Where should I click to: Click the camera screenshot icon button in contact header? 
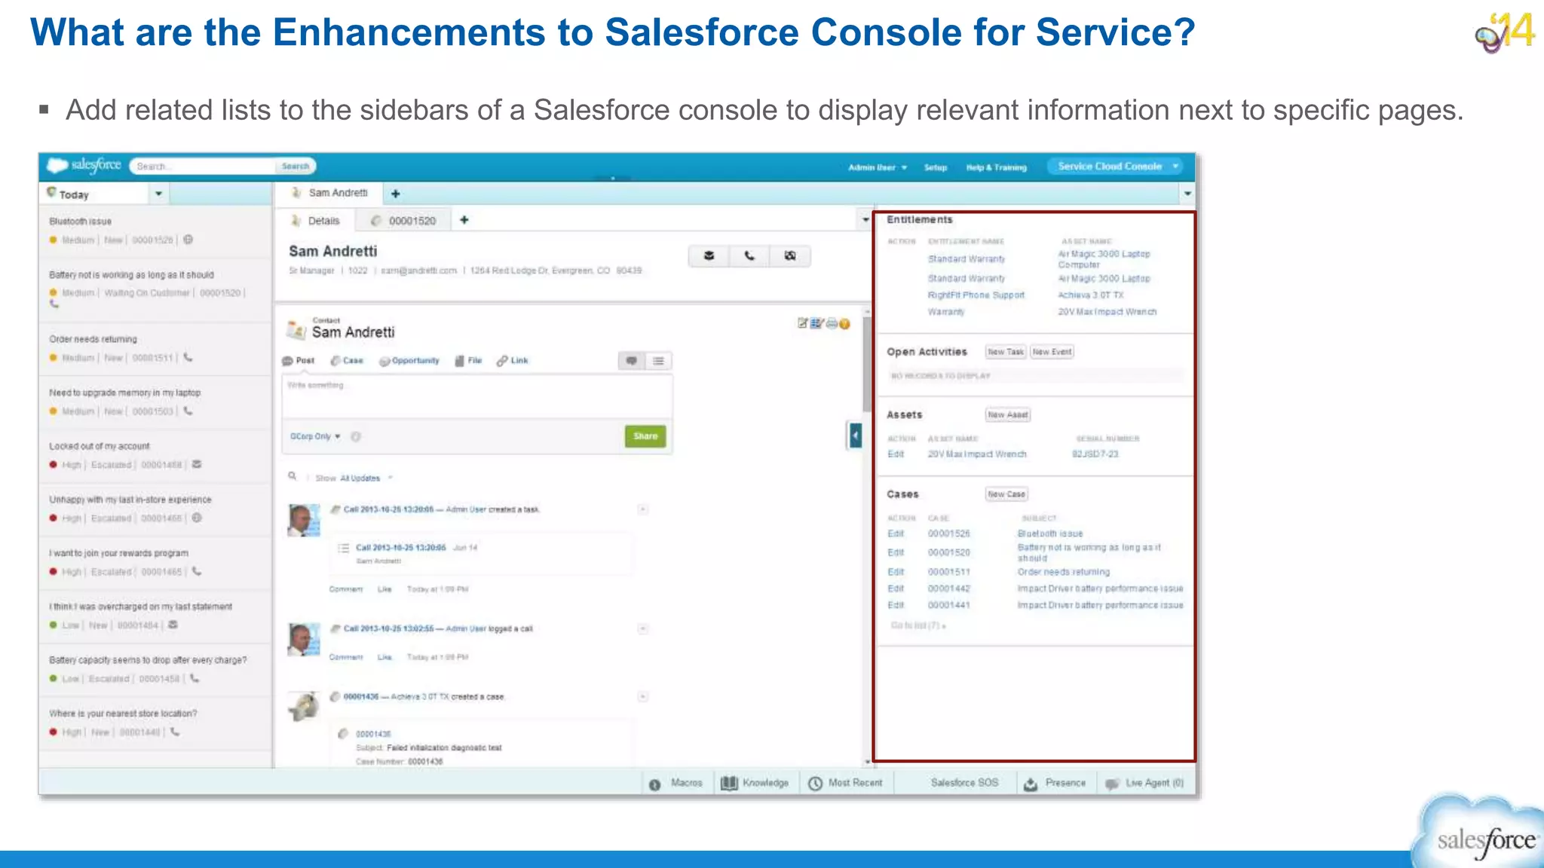(790, 256)
